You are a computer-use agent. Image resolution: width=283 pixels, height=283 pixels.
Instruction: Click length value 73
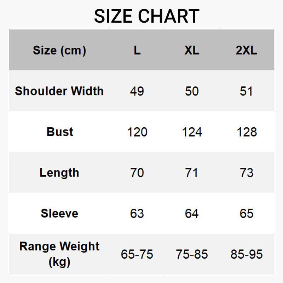coord(247,173)
